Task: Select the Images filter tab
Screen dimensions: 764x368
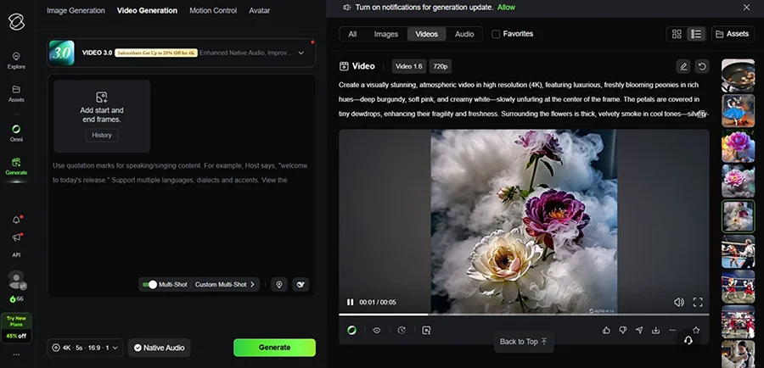Action: [386, 34]
